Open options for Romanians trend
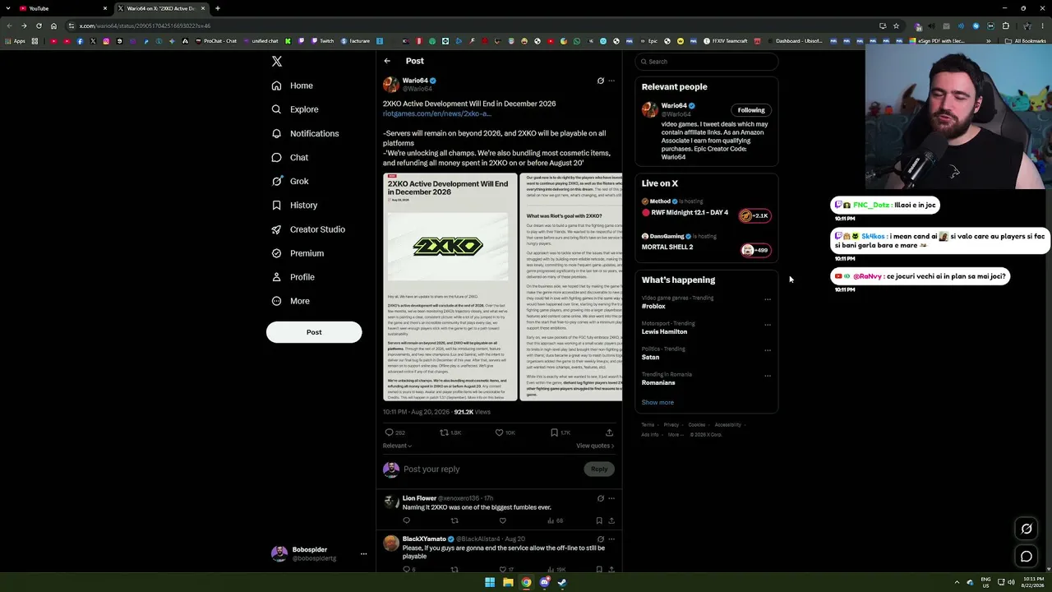 tap(768, 376)
